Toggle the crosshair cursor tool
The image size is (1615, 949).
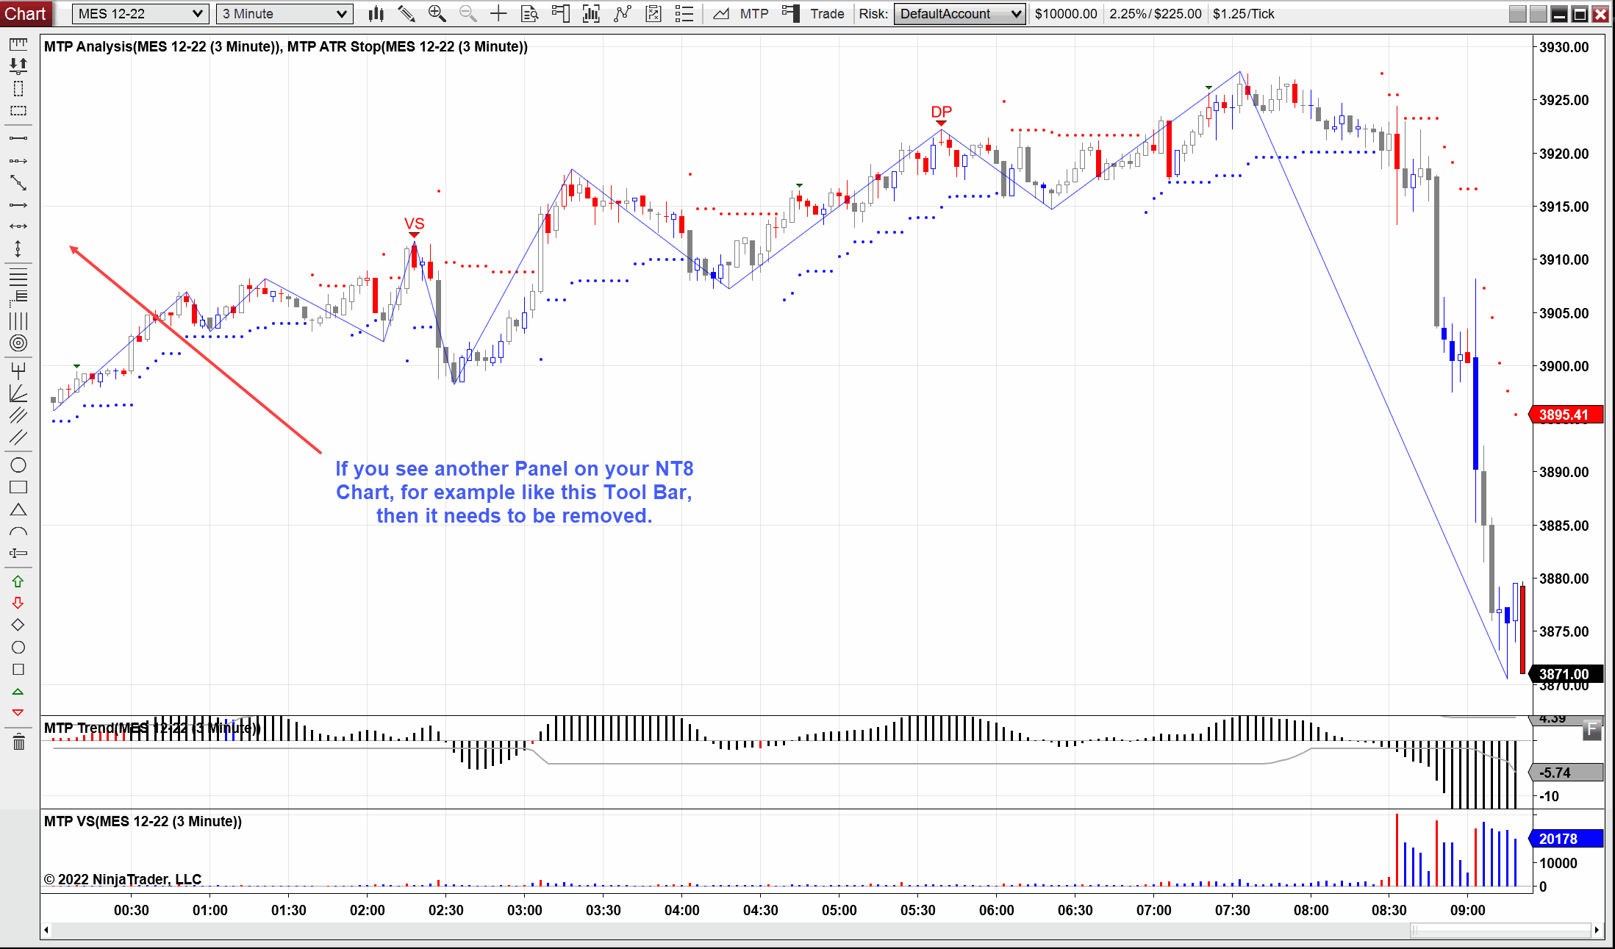tap(498, 13)
